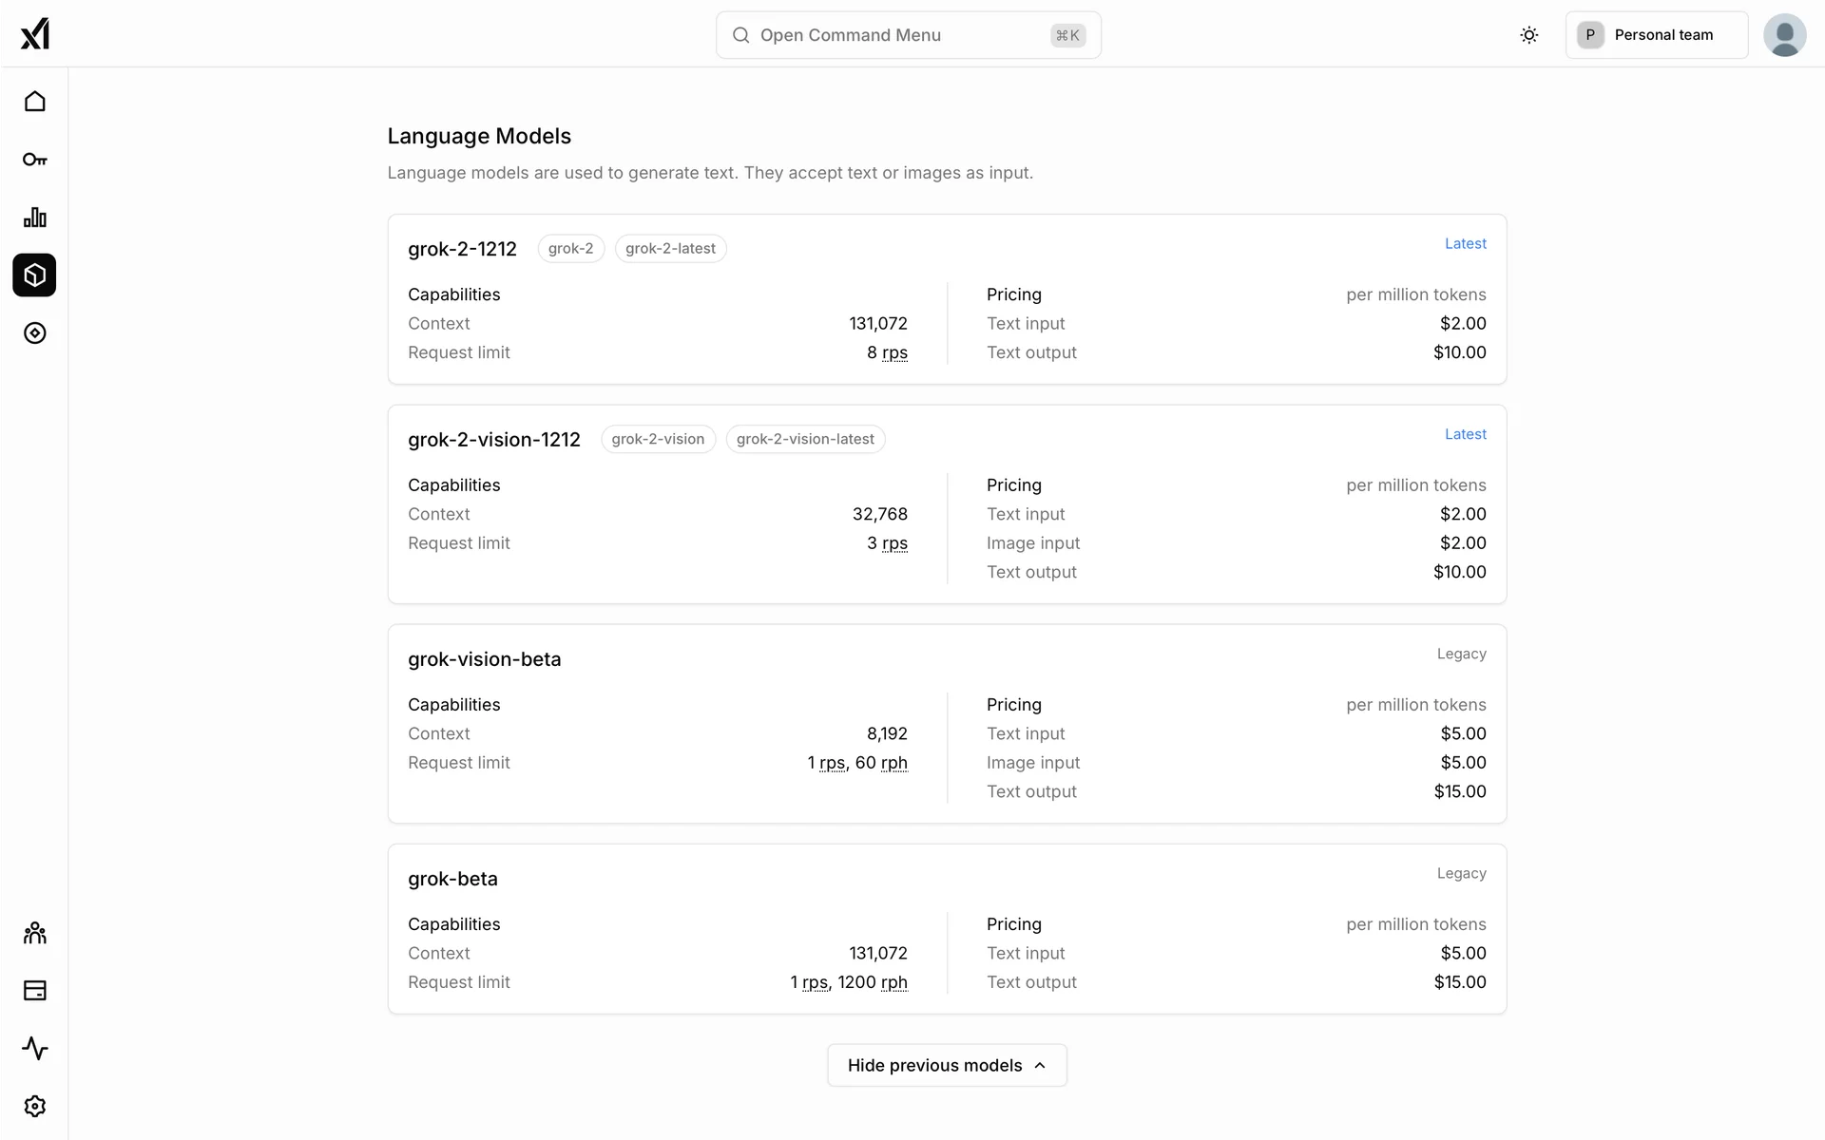Click the Open Command Menu search field
Image resolution: width=1825 pixels, height=1140 pixels.
click(908, 35)
